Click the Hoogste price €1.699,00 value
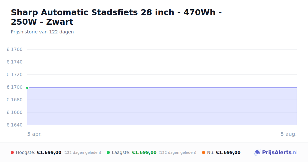This screenshot has width=308, height=162. (49, 152)
